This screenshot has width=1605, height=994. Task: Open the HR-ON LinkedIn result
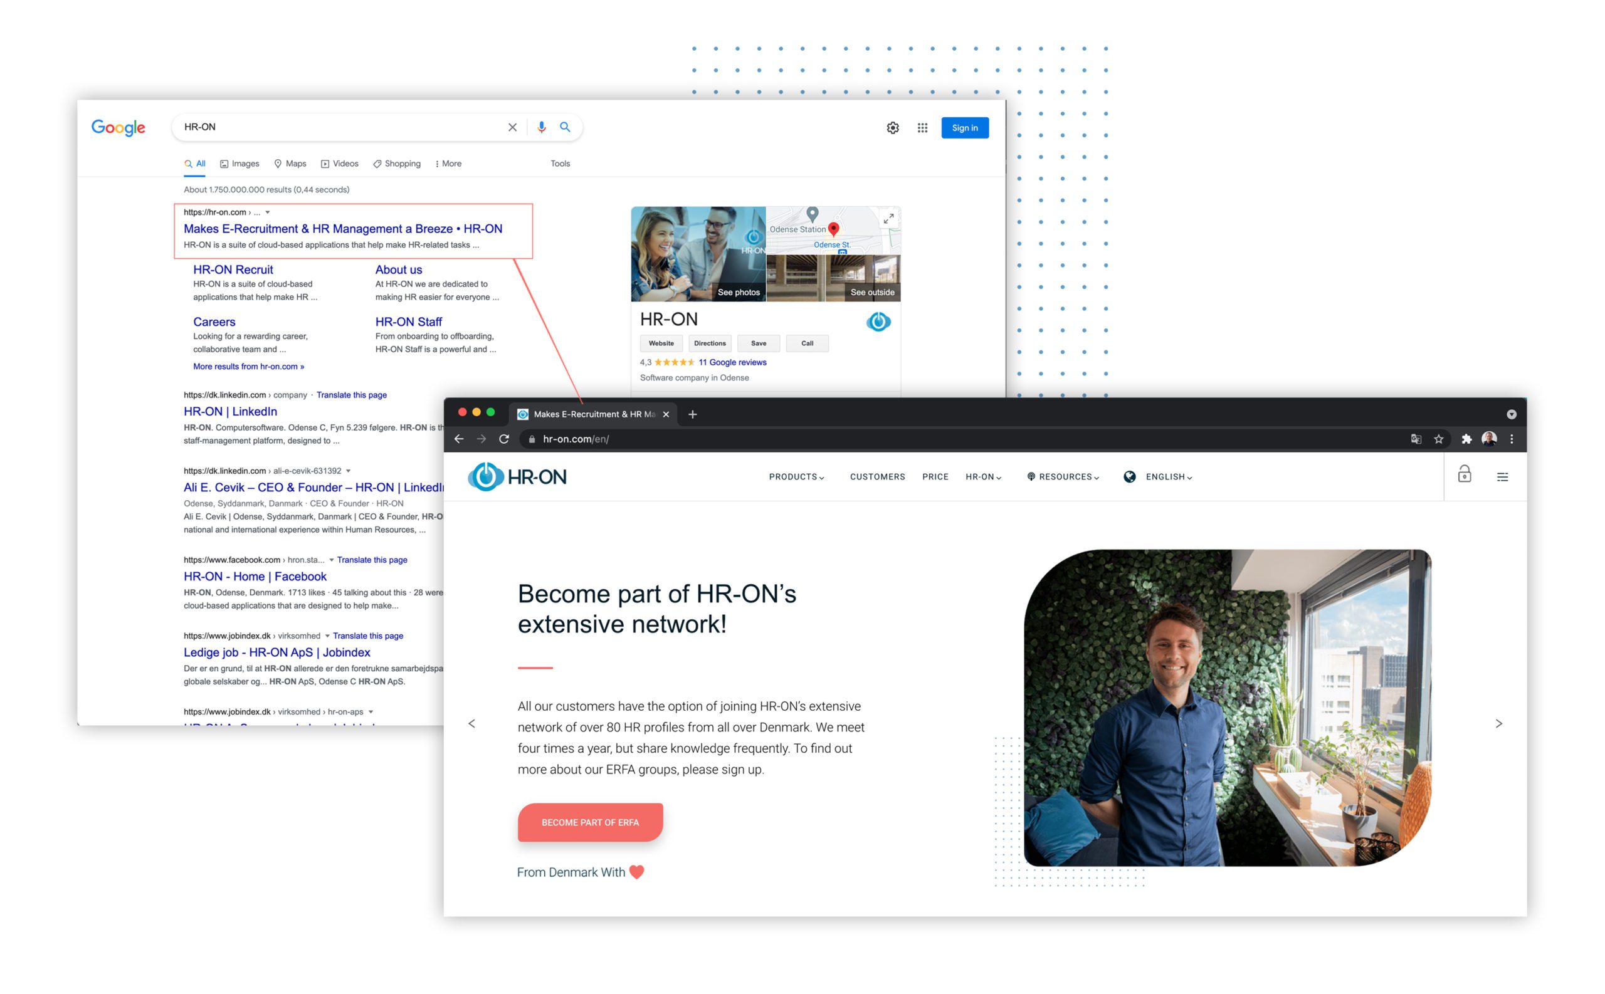pyautogui.click(x=230, y=412)
